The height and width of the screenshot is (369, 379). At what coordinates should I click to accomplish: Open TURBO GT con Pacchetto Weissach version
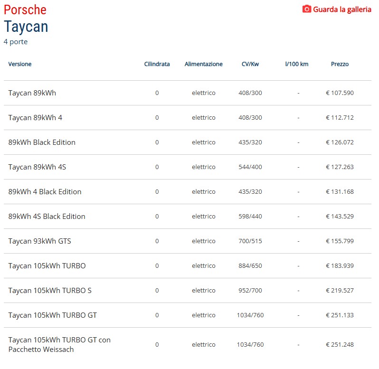[x=59, y=345]
